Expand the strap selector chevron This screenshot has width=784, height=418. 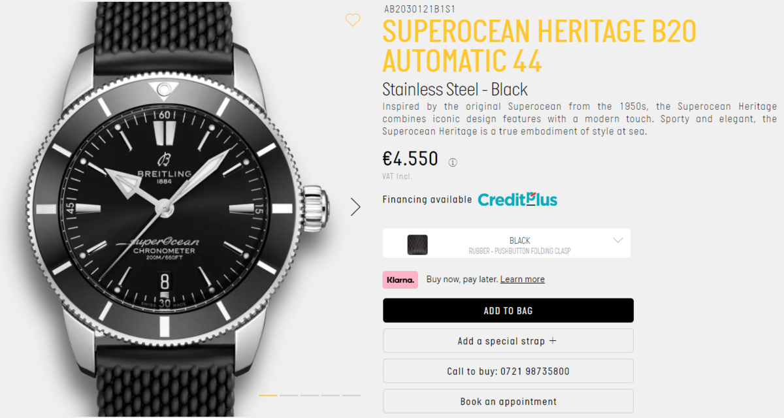tap(618, 240)
